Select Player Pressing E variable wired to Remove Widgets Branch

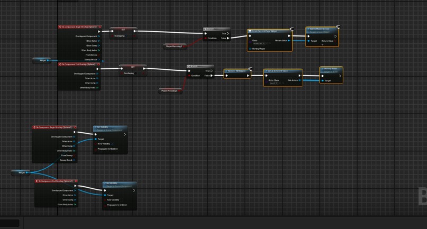click(170, 91)
